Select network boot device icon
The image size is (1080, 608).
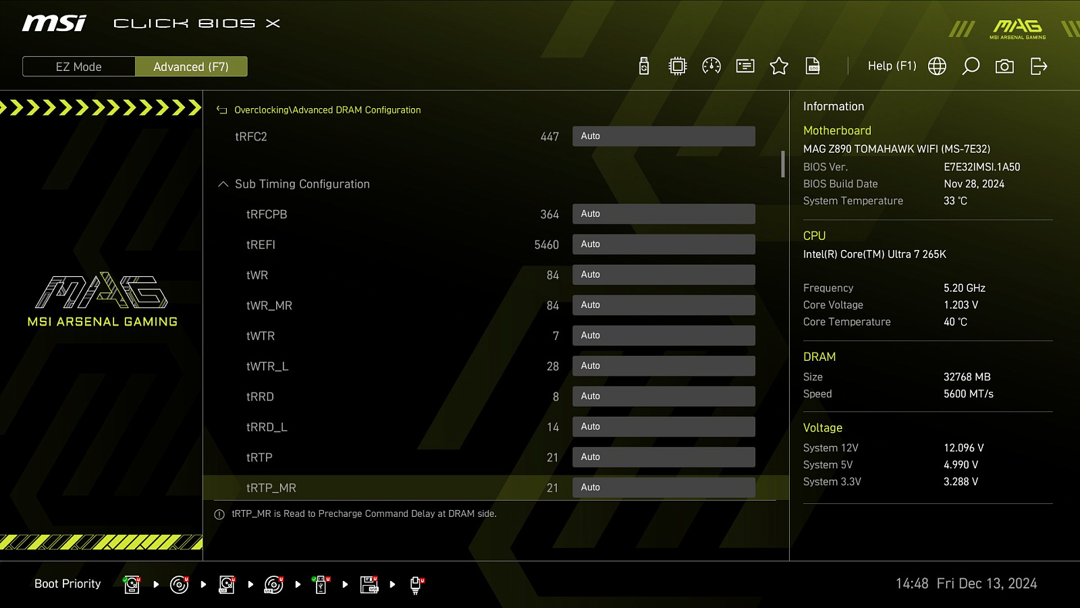click(416, 585)
